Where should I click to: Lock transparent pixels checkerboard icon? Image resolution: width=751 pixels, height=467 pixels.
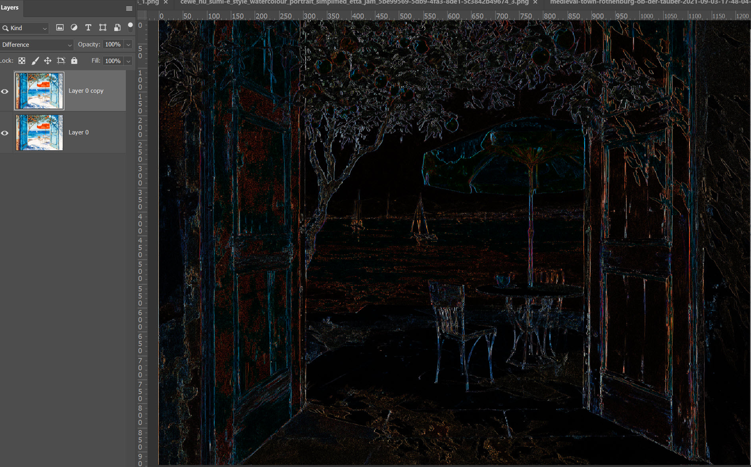[22, 61]
